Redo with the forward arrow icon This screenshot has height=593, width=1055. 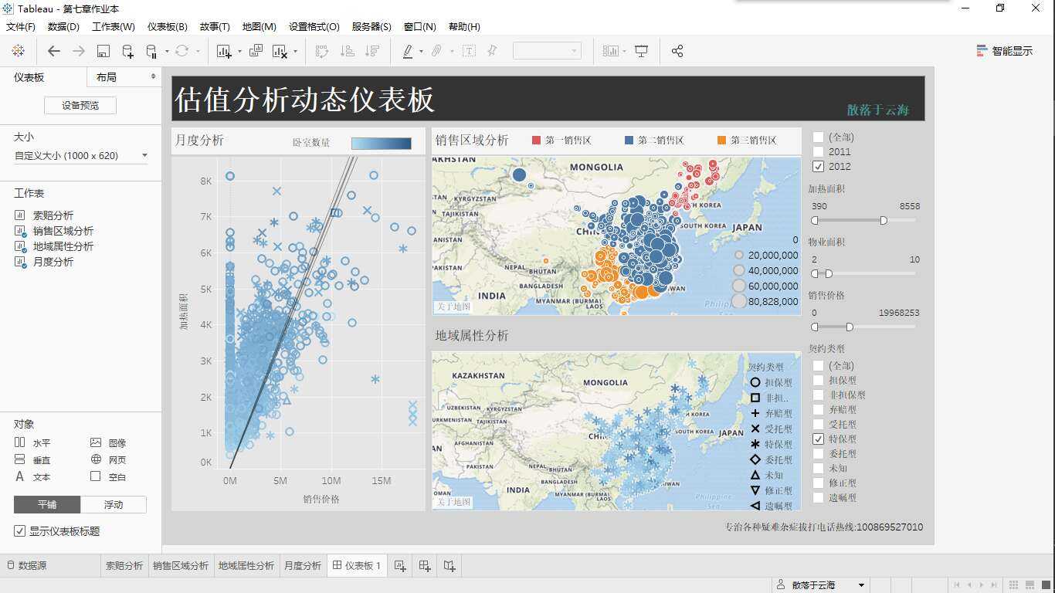pos(78,51)
